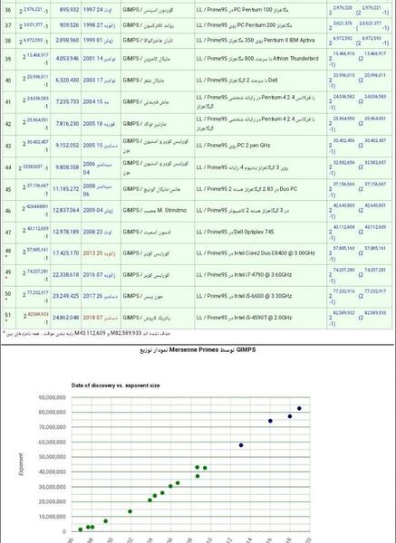Click the 2001 14 نوامبر date link
396x543 pixels.
[99, 59]
